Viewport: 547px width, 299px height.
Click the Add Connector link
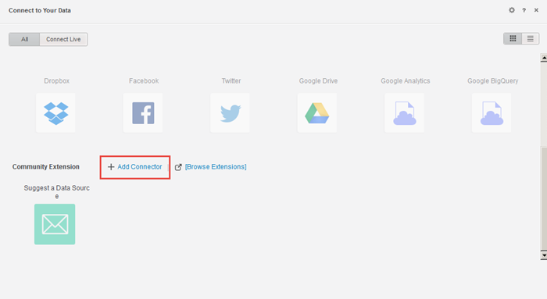coord(140,167)
